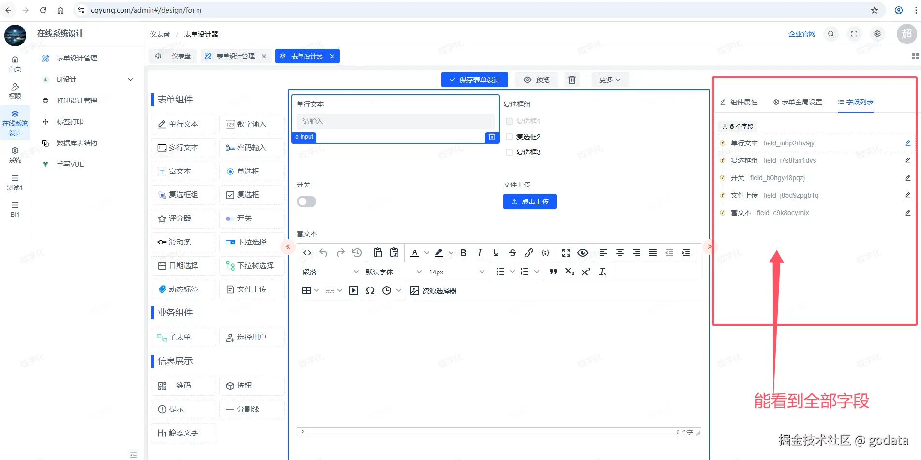This screenshot has height=460, width=921.
Task: Close the 表单设计器 tab
Action: tap(332, 56)
